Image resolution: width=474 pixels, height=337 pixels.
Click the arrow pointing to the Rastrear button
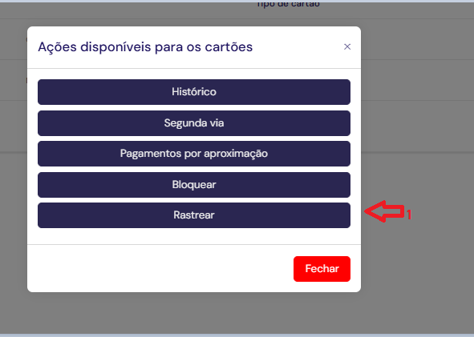click(x=384, y=211)
